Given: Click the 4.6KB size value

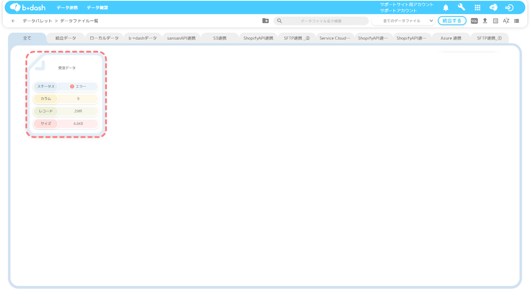Looking at the screenshot, I should pyautogui.click(x=78, y=124).
